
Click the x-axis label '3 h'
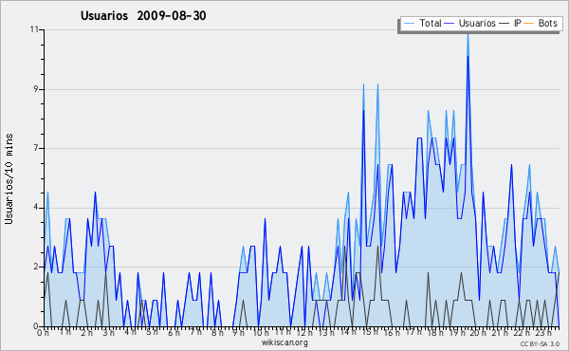pos(108,333)
